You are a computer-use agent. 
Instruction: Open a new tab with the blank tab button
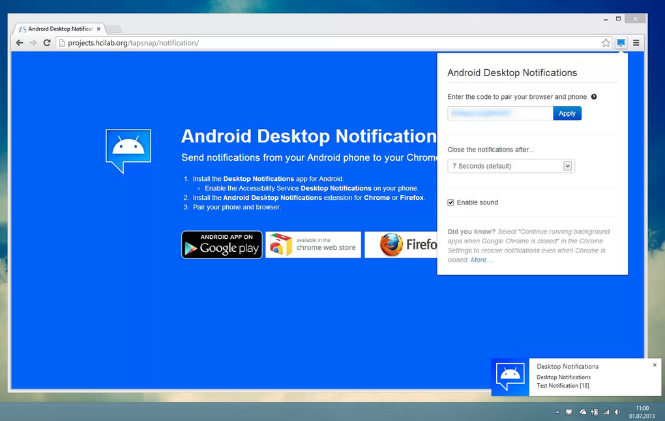point(113,29)
